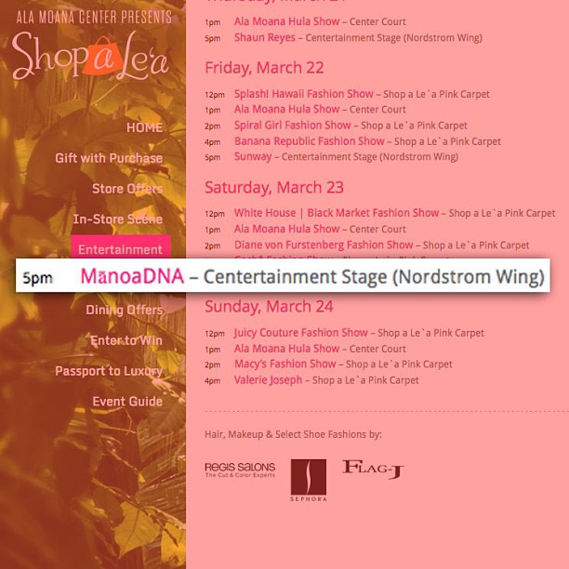Click the Shop a Le'a logo
Image resolution: width=569 pixels, height=569 pixels.
91,56
